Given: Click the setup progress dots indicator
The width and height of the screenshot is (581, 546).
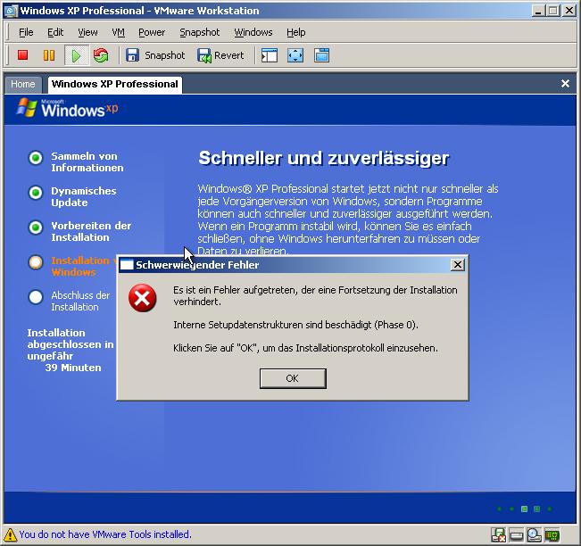Looking at the screenshot, I should click(x=524, y=509).
